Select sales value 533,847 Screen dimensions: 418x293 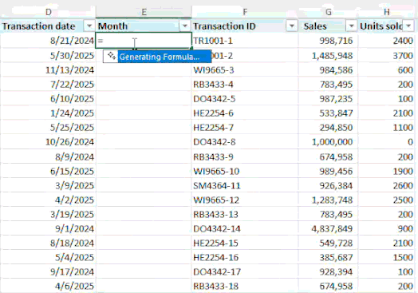click(328, 113)
